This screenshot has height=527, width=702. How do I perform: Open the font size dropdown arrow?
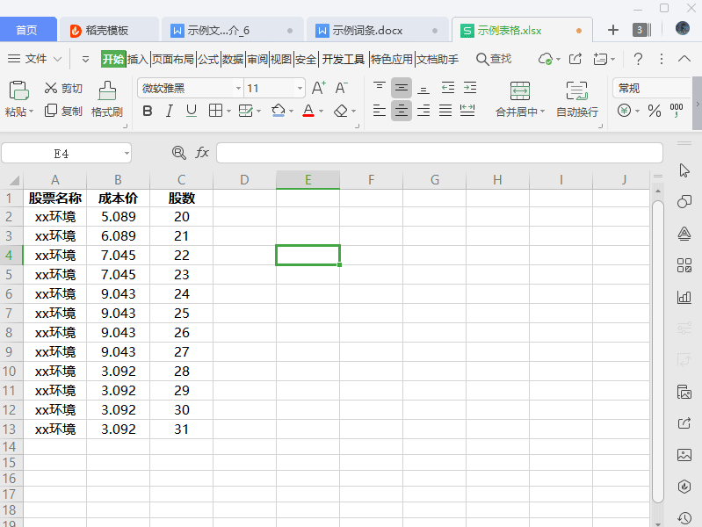300,89
